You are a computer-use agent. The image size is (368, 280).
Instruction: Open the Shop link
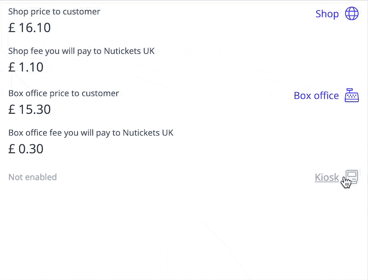(x=327, y=14)
